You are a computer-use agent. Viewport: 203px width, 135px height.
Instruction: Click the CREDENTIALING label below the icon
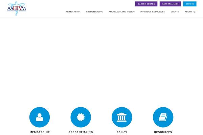81,132
